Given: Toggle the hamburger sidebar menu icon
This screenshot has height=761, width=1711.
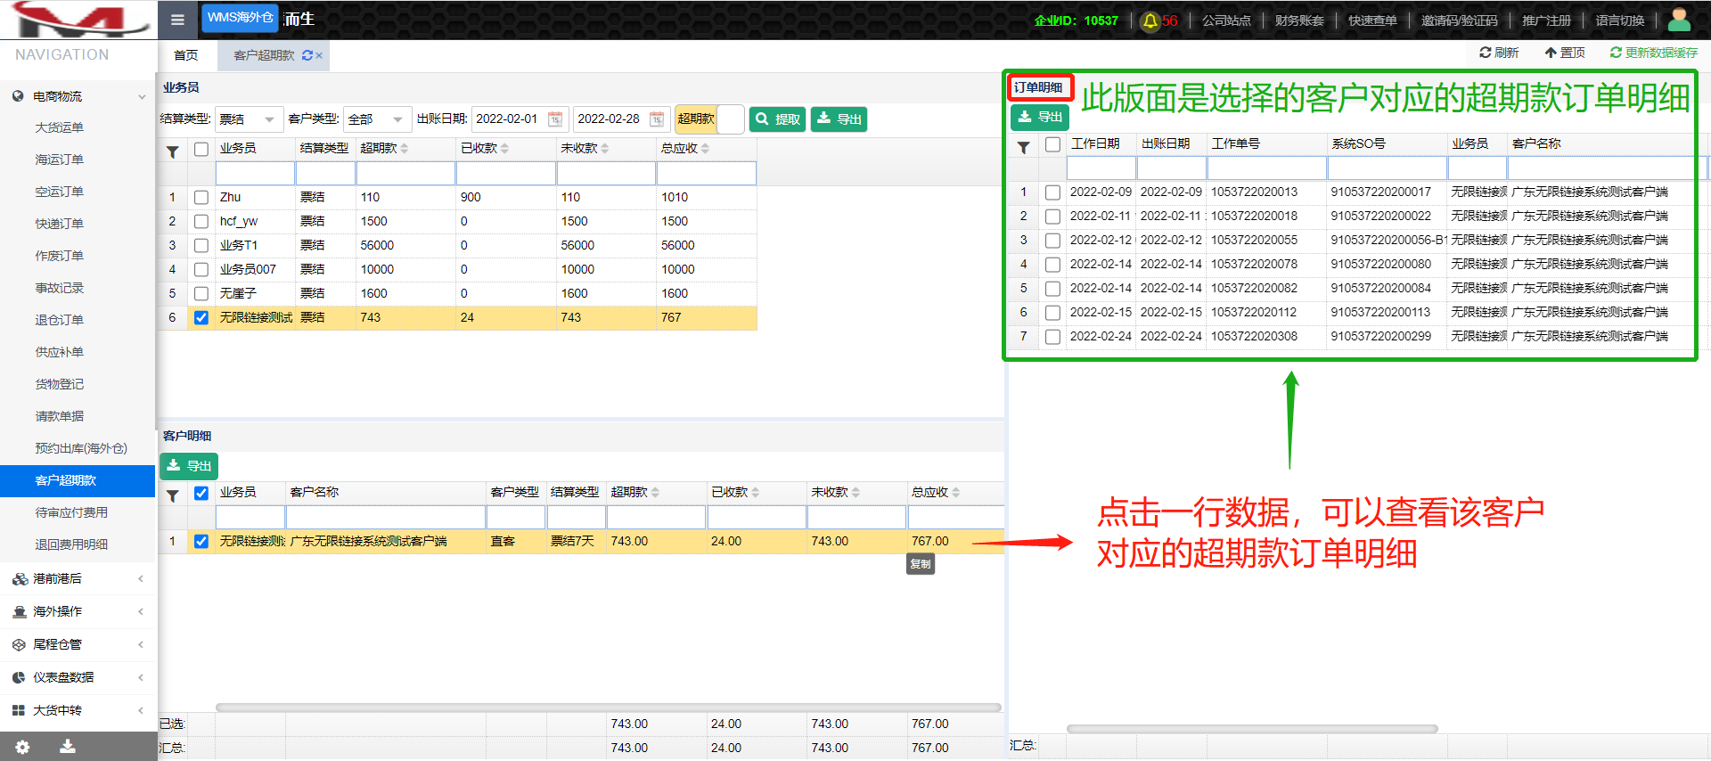Looking at the screenshot, I should point(177,20).
